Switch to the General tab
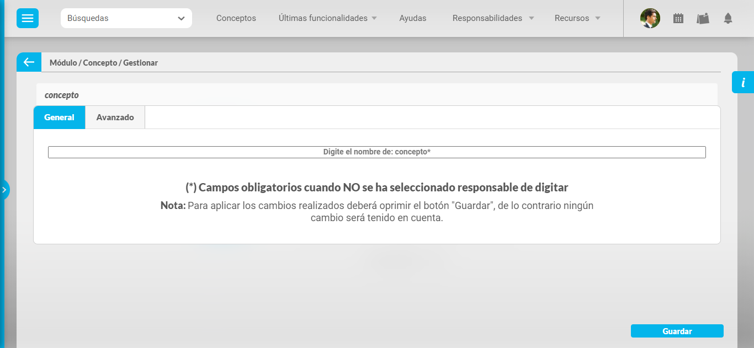Viewport: 754px width, 348px height. point(59,117)
